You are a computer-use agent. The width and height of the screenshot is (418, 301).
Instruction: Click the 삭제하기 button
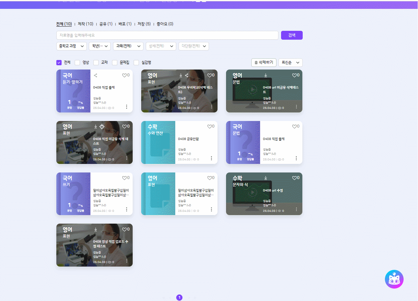[264, 63]
